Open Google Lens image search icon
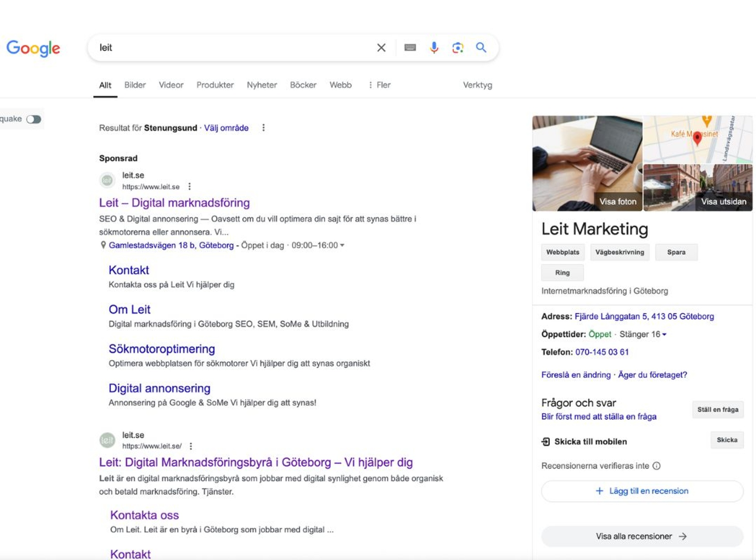The height and width of the screenshot is (560, 756). (x=457, y=48)
